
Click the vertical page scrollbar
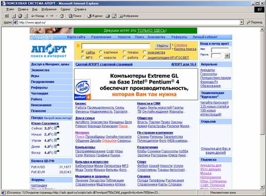[262, 108]
